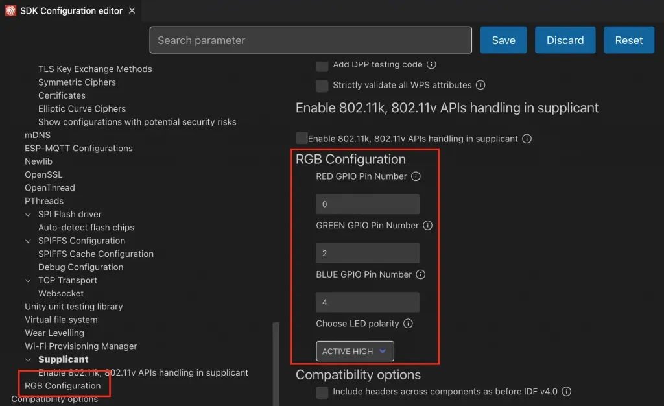
Task: Check Strictly validate all WPS attributes
Action: [x=322, y=85]
